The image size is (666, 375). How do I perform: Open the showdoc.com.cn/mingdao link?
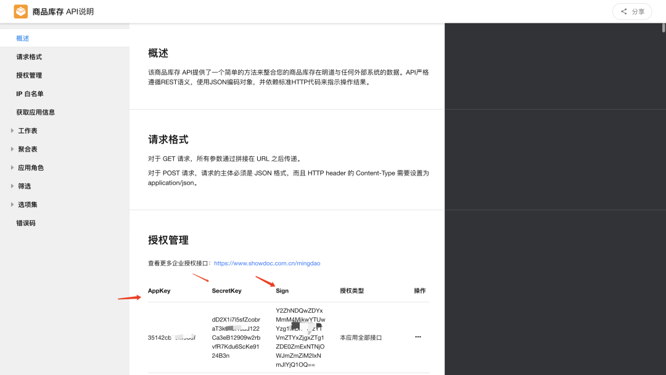267,264
